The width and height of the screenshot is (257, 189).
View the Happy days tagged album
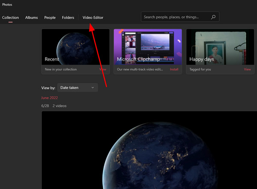(247, 70)
